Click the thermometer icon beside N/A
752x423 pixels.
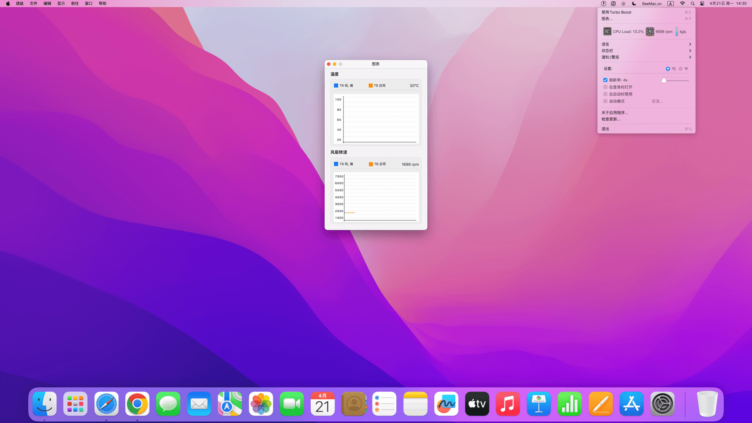[676, 32]
